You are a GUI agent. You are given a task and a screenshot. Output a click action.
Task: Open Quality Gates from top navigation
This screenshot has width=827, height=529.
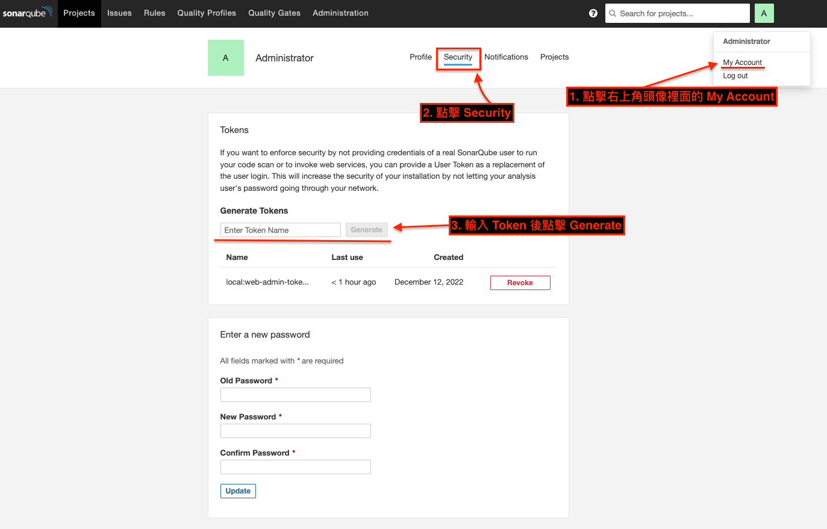[274, 13]
